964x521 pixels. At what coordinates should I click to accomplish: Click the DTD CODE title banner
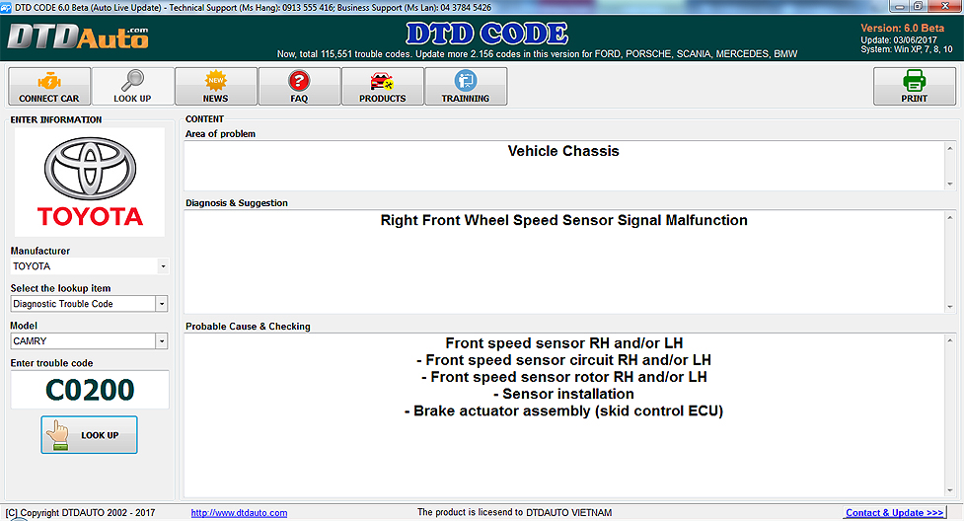pos(486,34)
